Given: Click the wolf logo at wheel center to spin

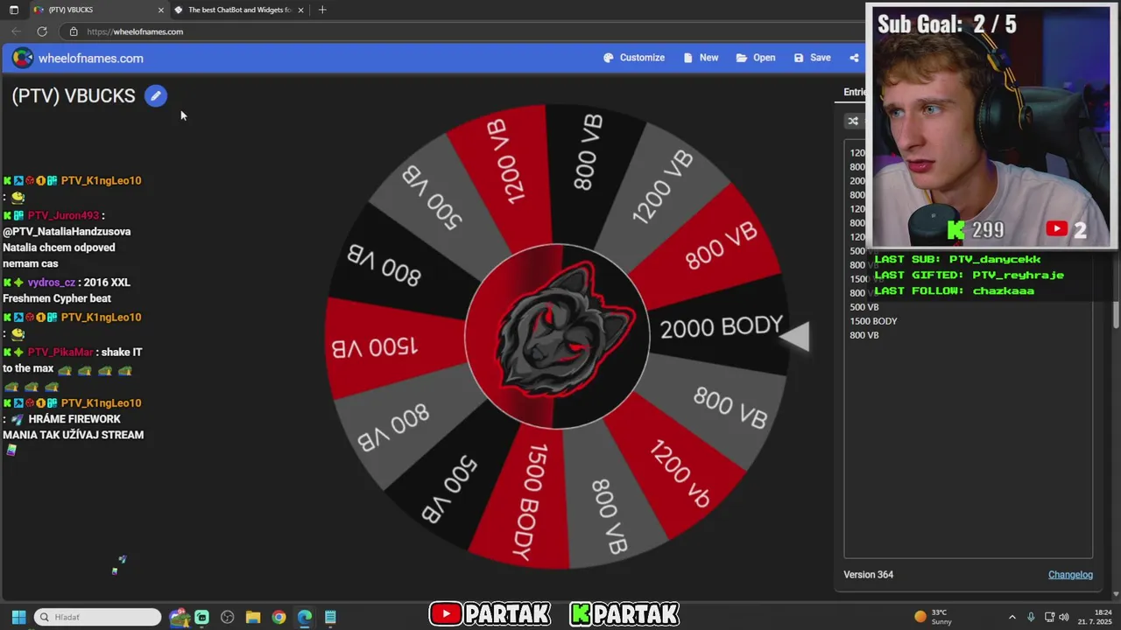Looking at the screenshot, I should [x=556, y=337].
